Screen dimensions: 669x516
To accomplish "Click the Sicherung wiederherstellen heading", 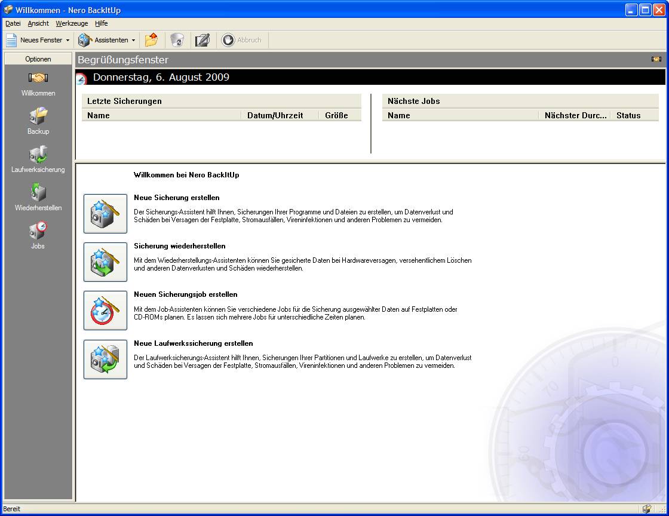I will (180, 246).
